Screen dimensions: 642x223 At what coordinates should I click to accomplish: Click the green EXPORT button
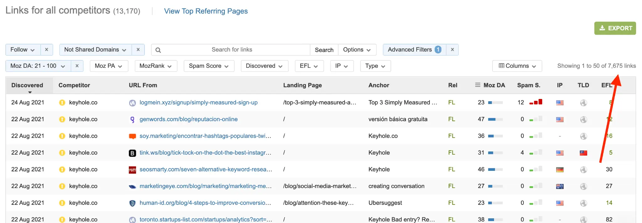click(x=615, y=28)
